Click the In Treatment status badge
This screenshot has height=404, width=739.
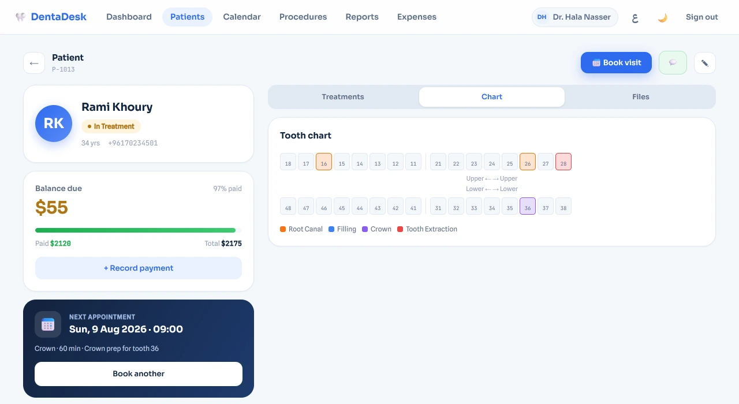pos(111,126)
